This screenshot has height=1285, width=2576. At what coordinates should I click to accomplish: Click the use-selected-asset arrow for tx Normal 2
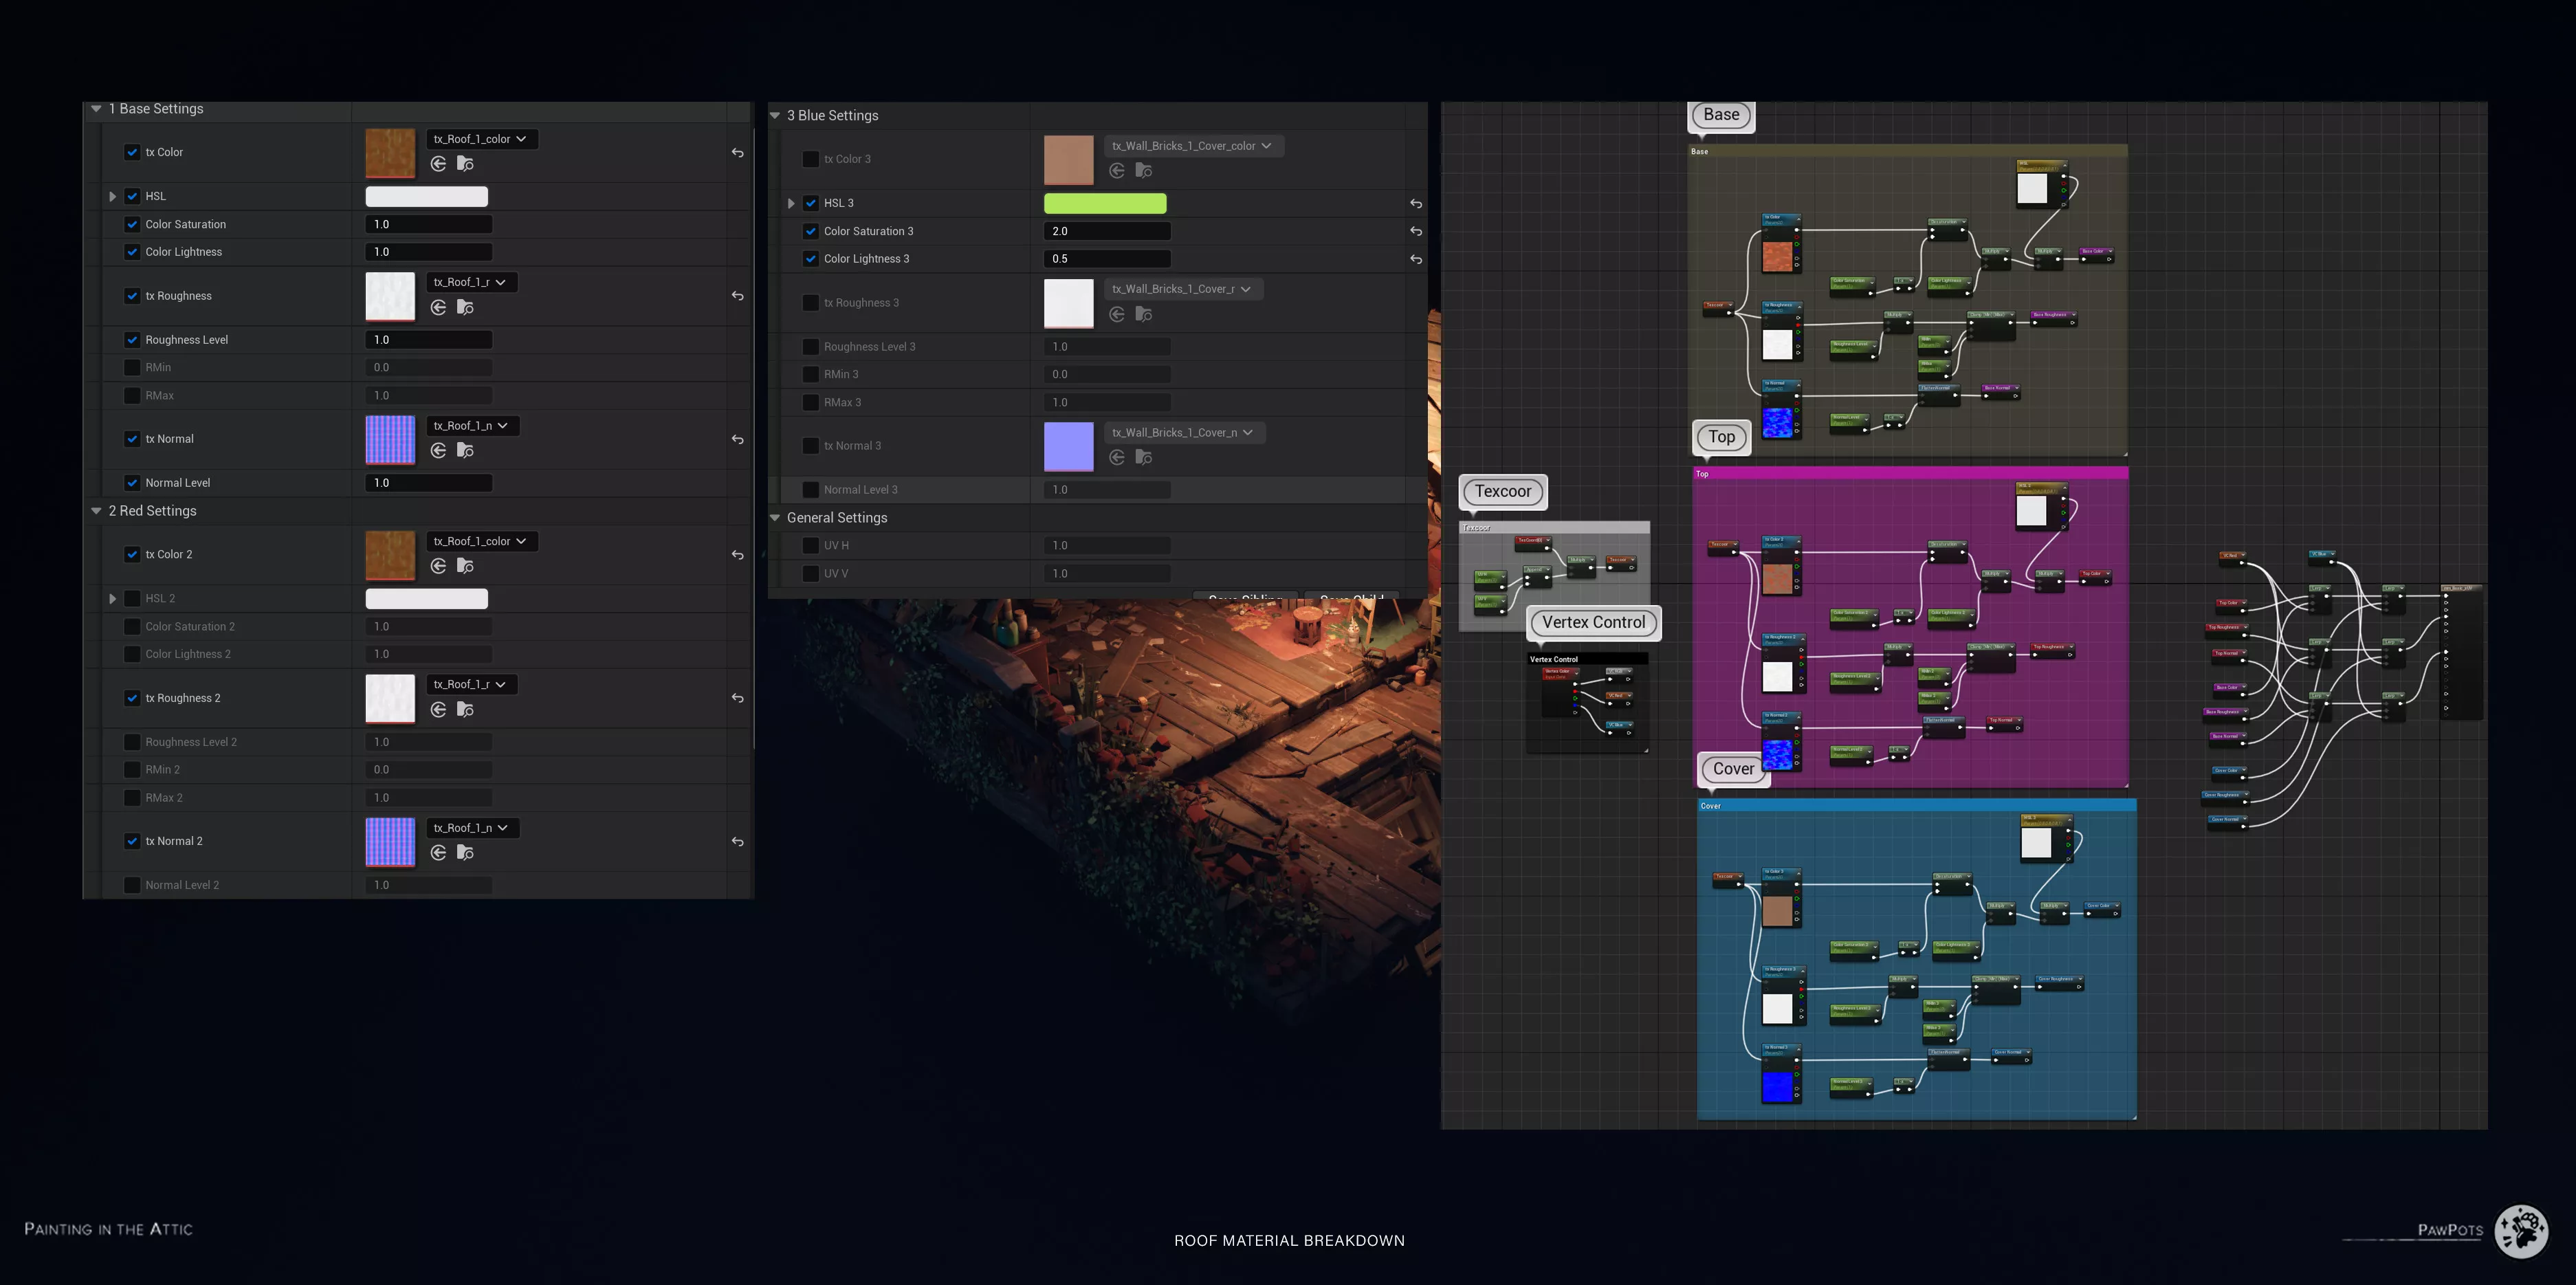point(438,853)
